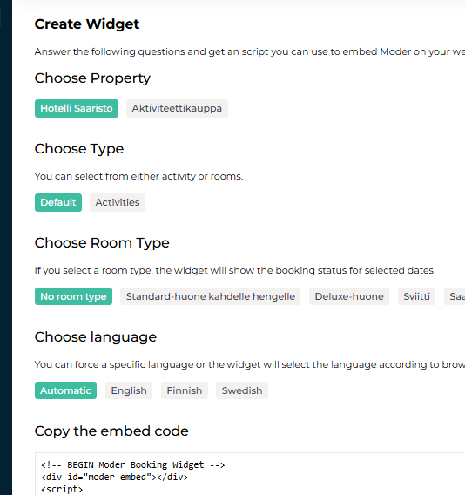Select the Aktiviteettikauppa property

pyautogui.click(x=177, y=108)
